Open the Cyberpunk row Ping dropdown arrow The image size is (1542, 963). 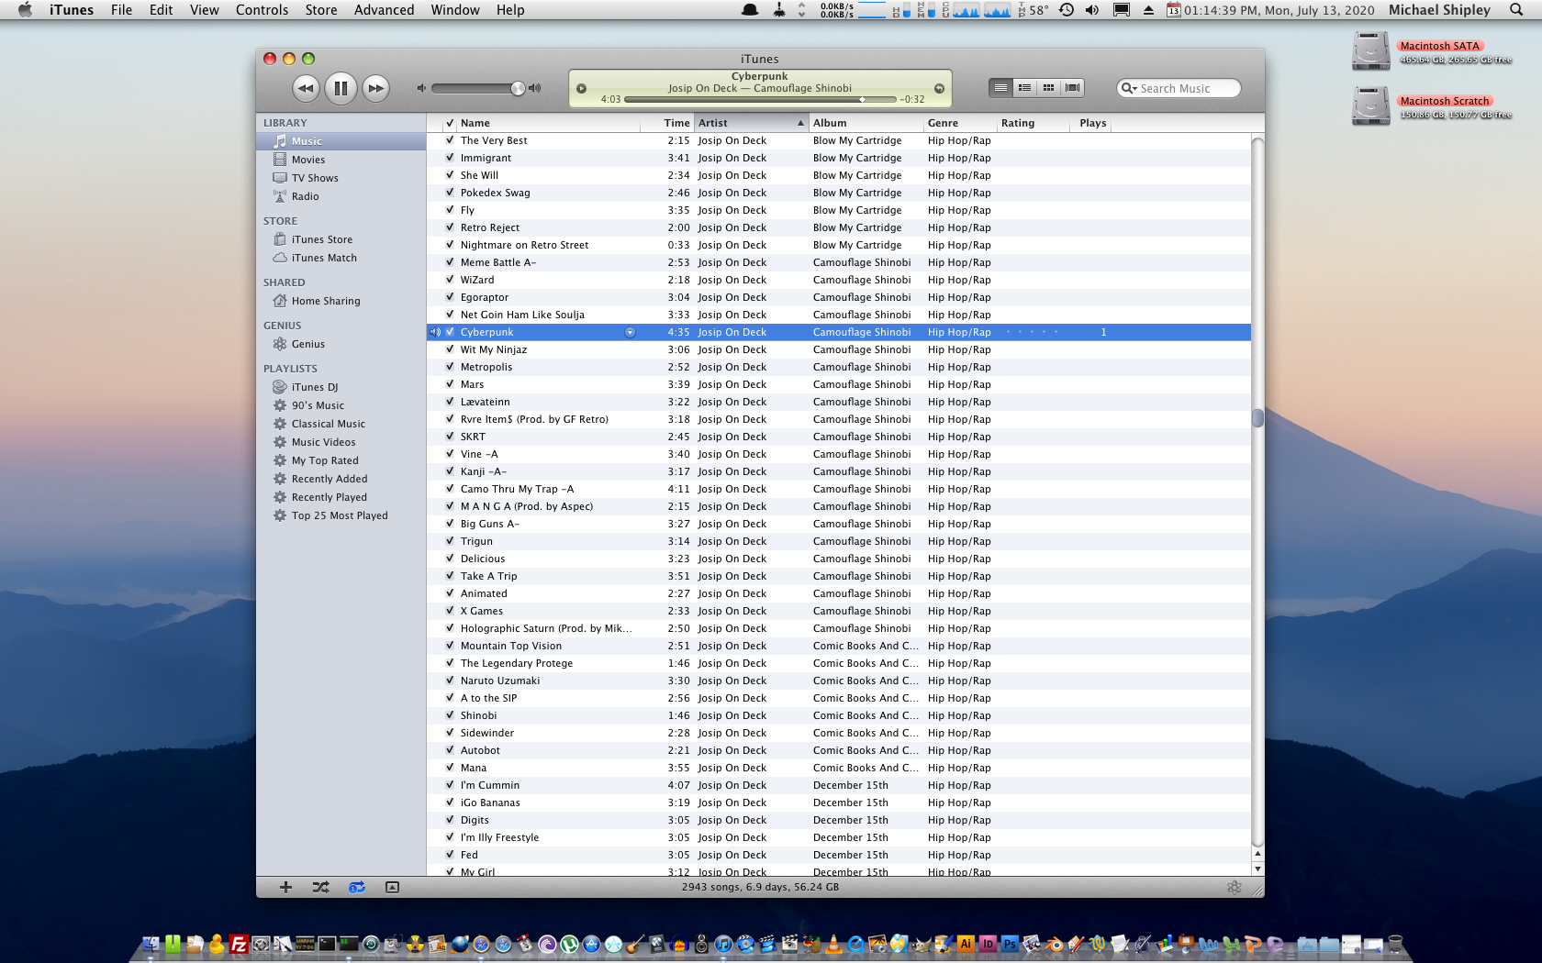(x=630, y=332)
